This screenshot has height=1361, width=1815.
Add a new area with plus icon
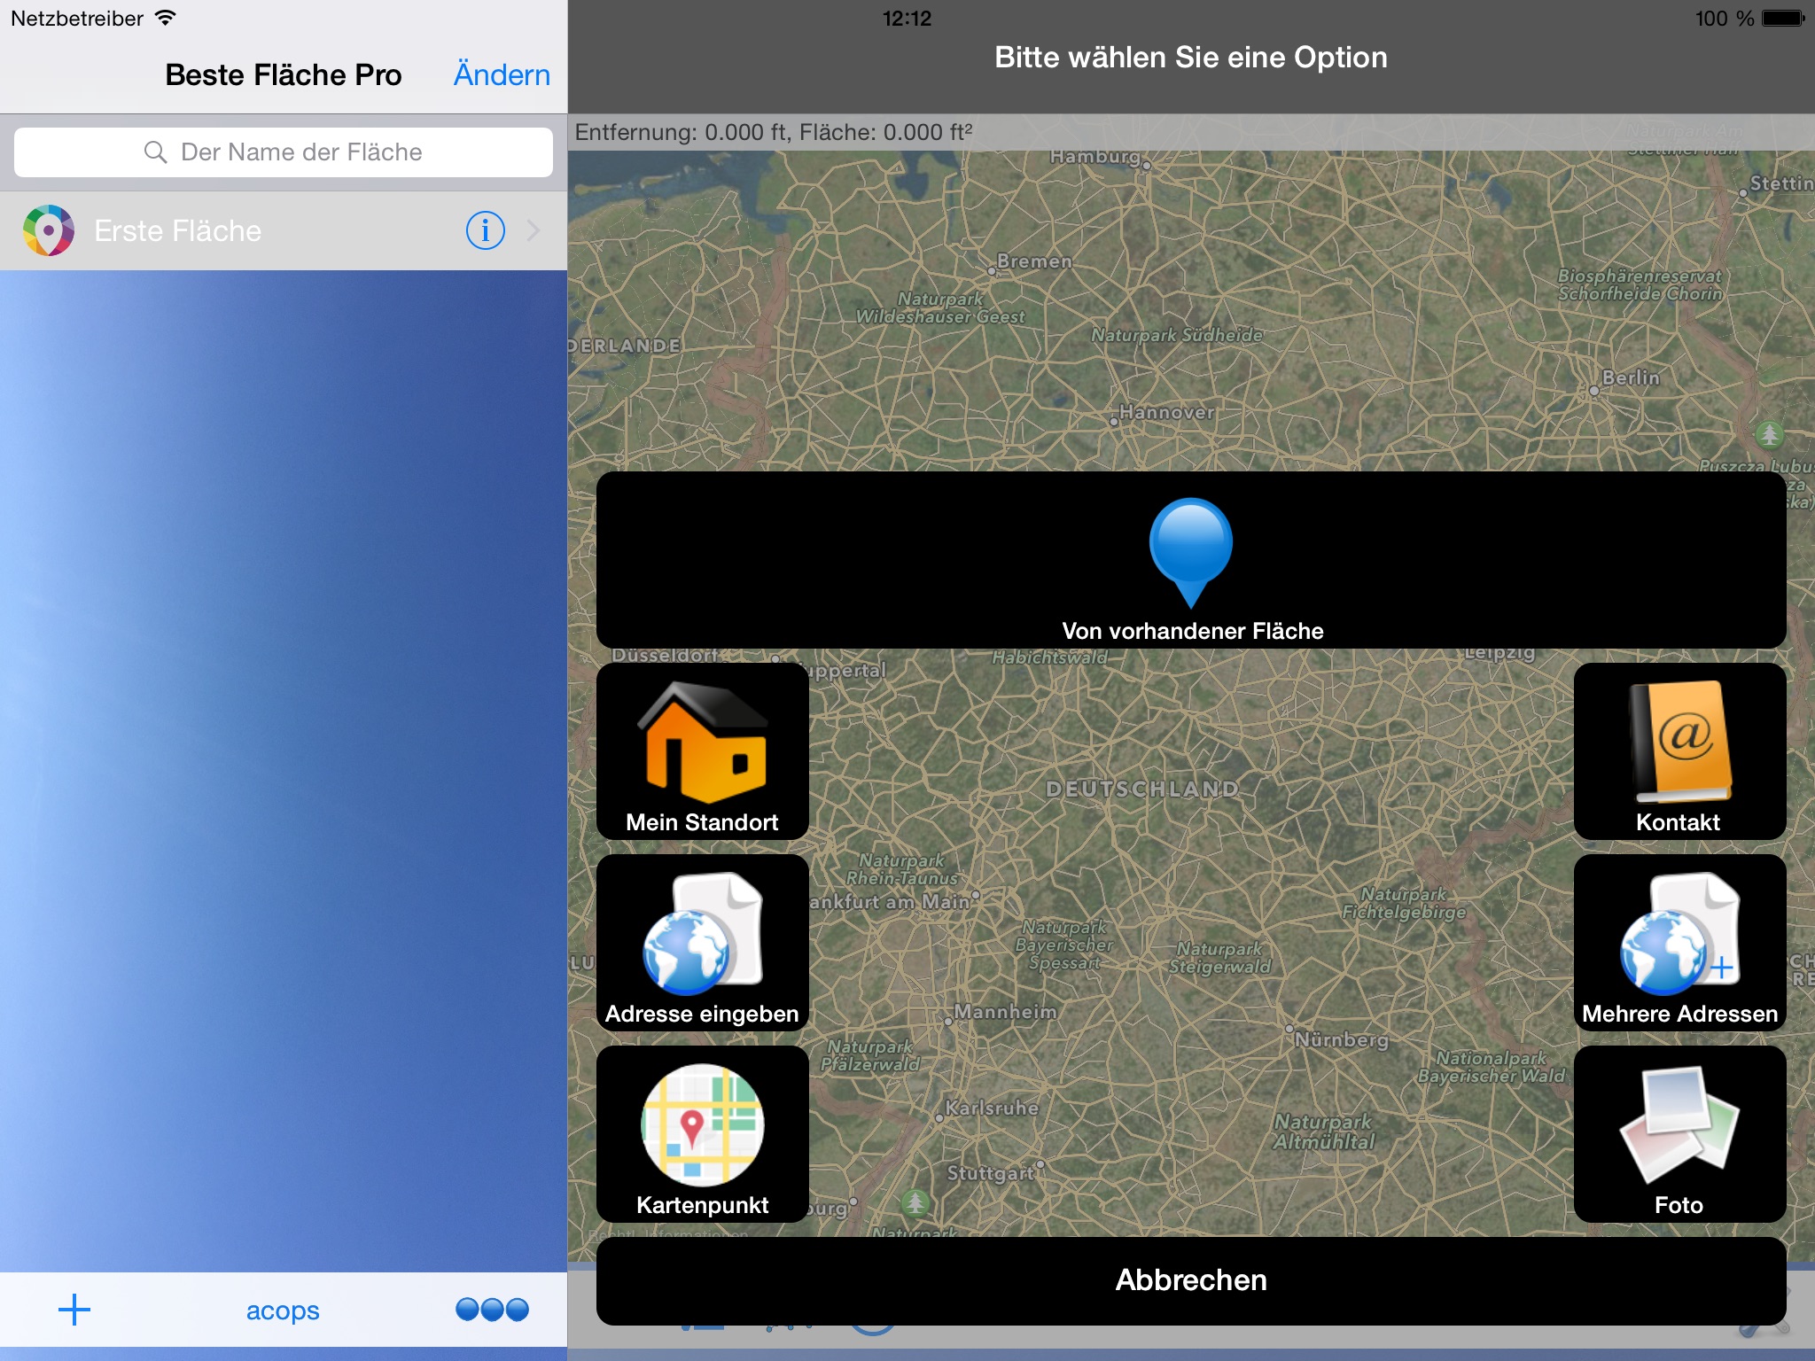74,1310
